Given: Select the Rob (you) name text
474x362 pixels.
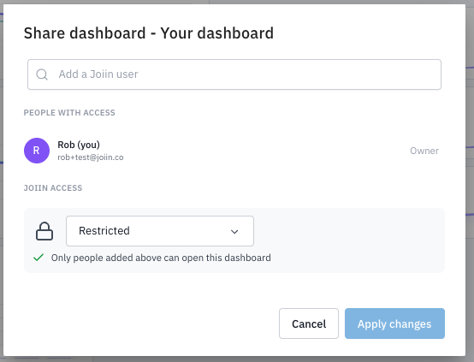Looking at the screenshot, I should pos(79,145).
